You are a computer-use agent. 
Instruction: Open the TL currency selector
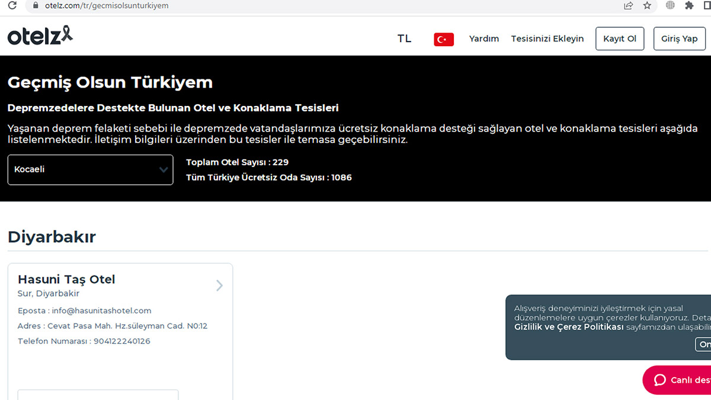(x=404, y=39)
